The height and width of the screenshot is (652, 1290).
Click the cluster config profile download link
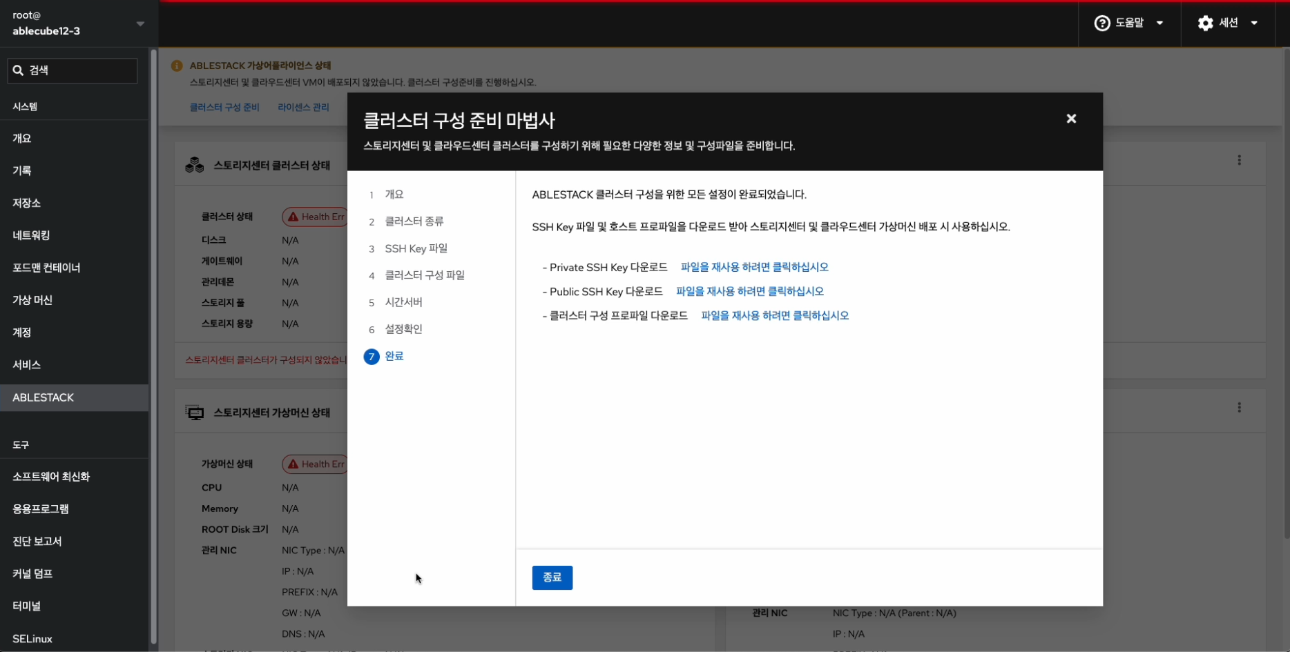pyautogui.click(x=774, y=315)
